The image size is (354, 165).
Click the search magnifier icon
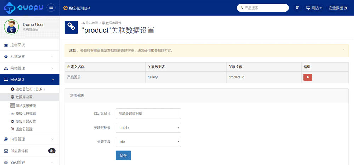pyautogui.click(x=241, y=8)
